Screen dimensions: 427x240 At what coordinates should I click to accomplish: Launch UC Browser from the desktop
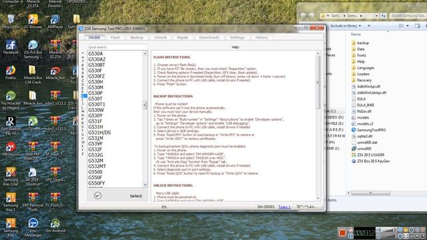pos(33,21)
